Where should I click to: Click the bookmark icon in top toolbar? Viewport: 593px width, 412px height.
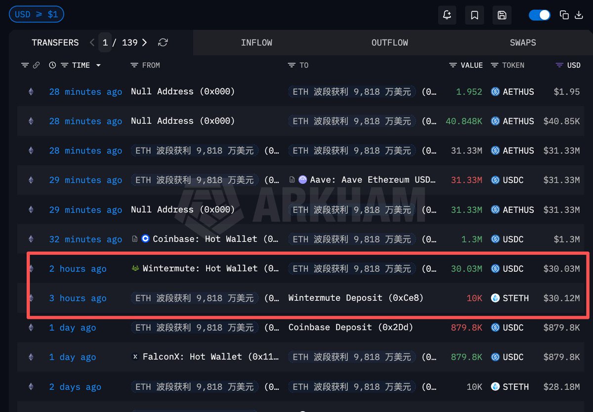point(474,15)
